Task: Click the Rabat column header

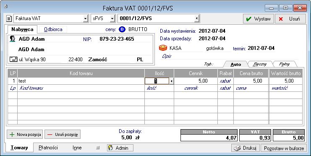Action: click(x=225, y=73)
